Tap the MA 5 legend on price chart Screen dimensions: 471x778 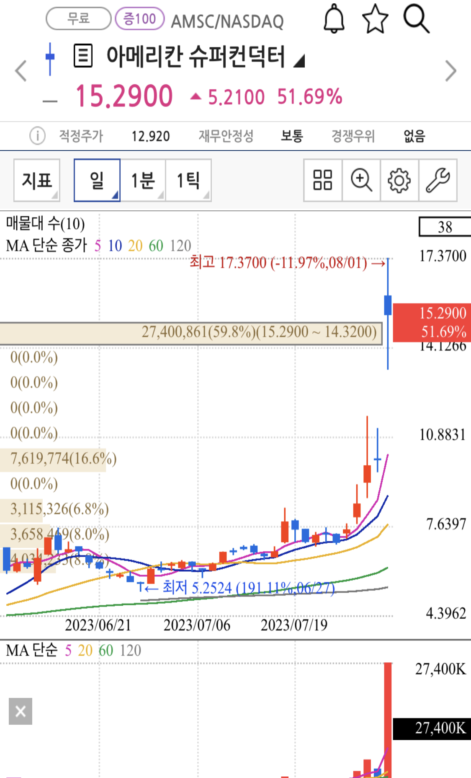coord(98,246)
